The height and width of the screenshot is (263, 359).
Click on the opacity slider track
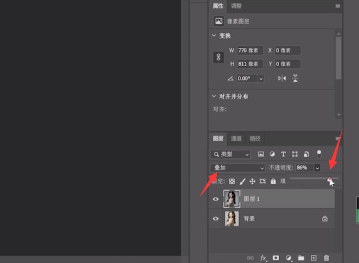click(314, 178)
